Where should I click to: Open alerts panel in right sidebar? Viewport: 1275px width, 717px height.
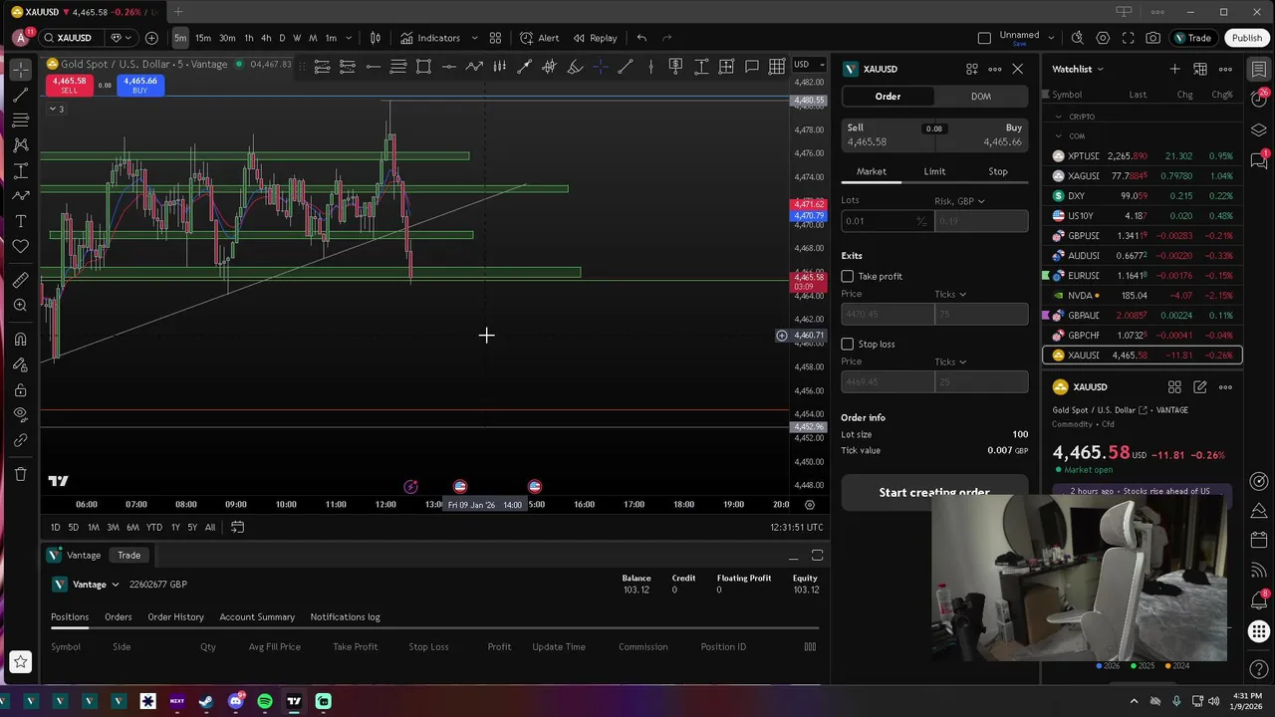click(1259, 98)
